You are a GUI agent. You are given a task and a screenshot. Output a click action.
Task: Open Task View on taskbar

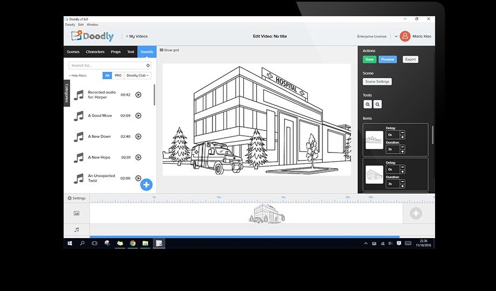tap(94, 243)
